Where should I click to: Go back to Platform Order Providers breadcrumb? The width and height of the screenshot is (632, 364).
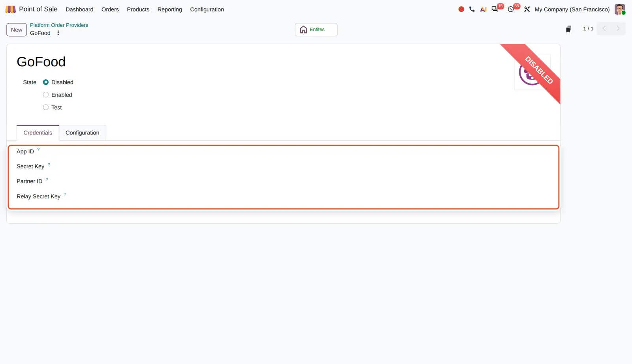pyautogui.click(x=59, y=25)
